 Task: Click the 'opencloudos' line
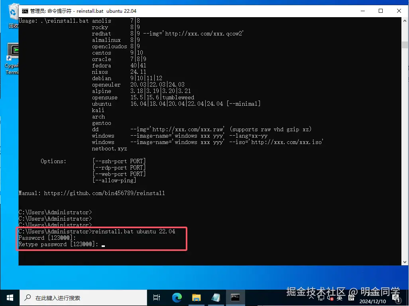pos(116,46)
